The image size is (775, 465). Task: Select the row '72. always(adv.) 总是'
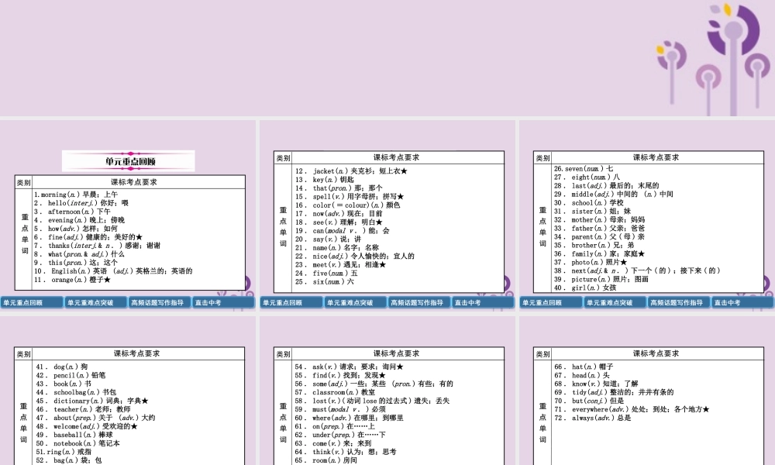(x=593, y=418)
